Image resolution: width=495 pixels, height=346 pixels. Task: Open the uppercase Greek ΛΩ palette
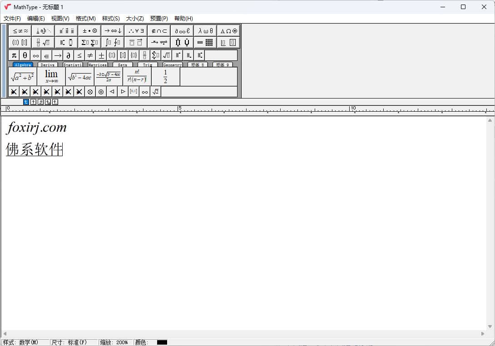click(x=228, y=30)
